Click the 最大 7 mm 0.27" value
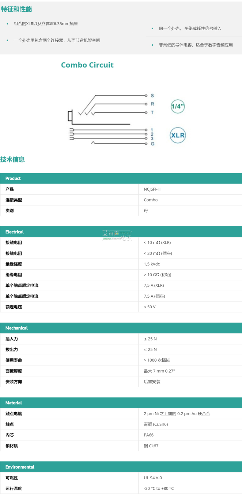 (159, 371)
